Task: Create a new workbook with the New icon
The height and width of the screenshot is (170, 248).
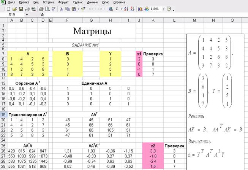Action: (8, 9)
